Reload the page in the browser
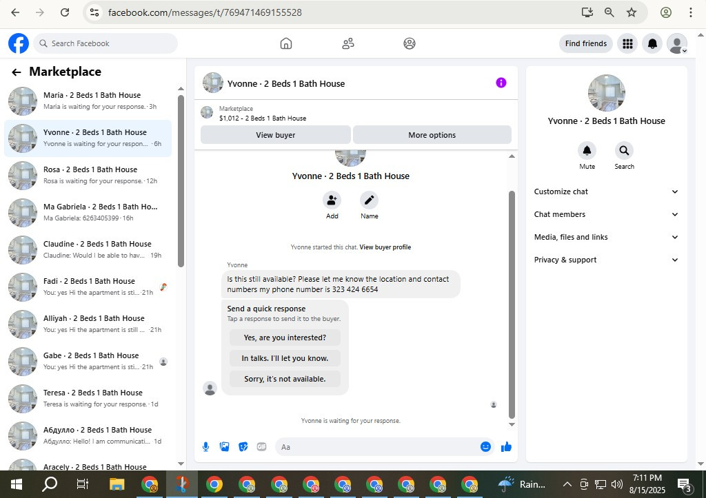706x498 pixels. point(65,12)
